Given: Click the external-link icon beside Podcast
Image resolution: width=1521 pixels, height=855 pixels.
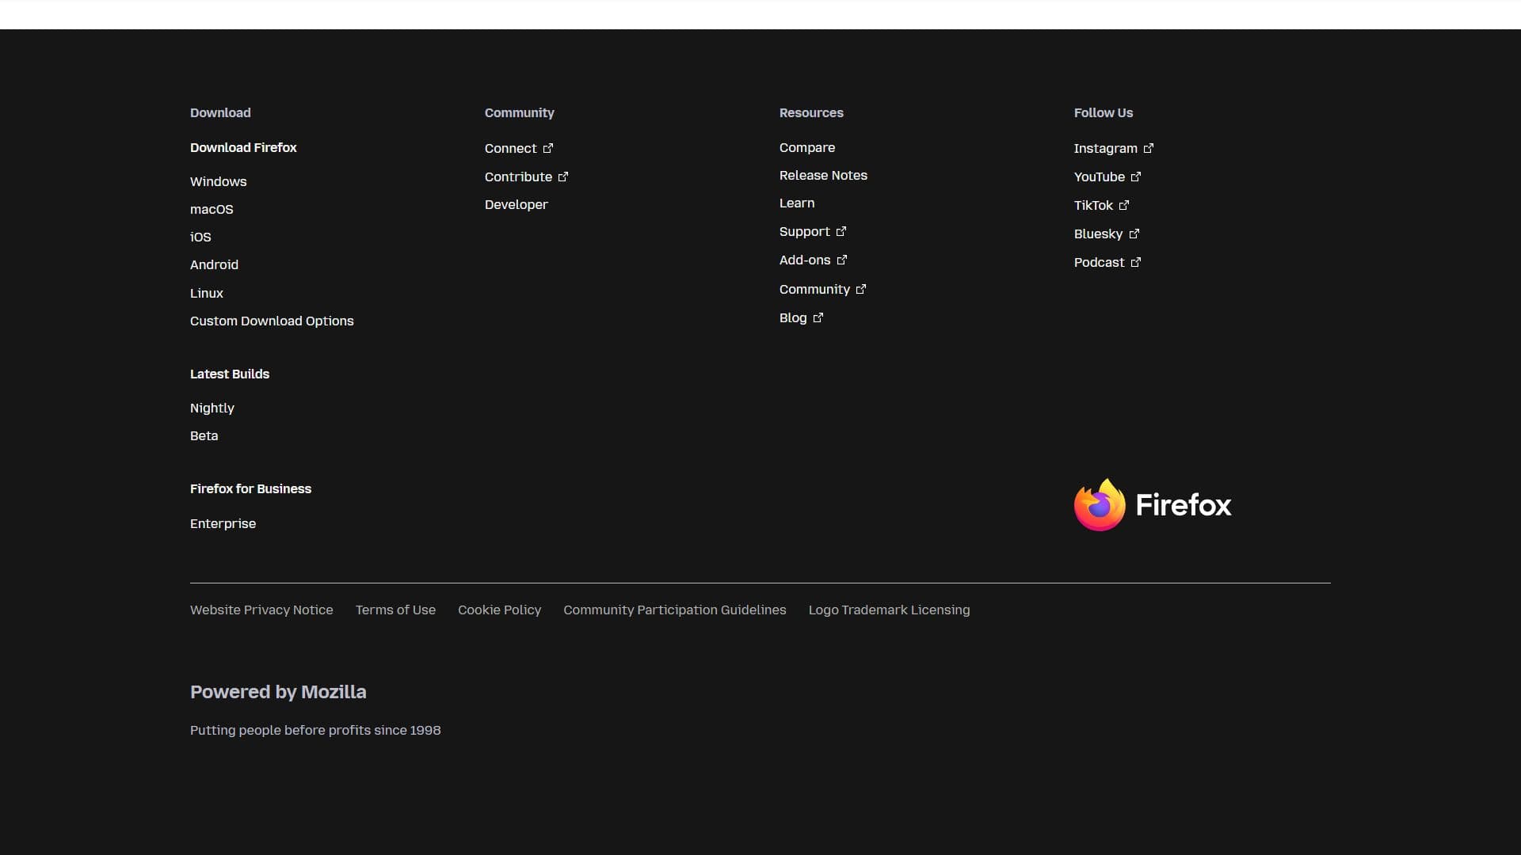Looking at the screenshot, I should point(1136,262).
